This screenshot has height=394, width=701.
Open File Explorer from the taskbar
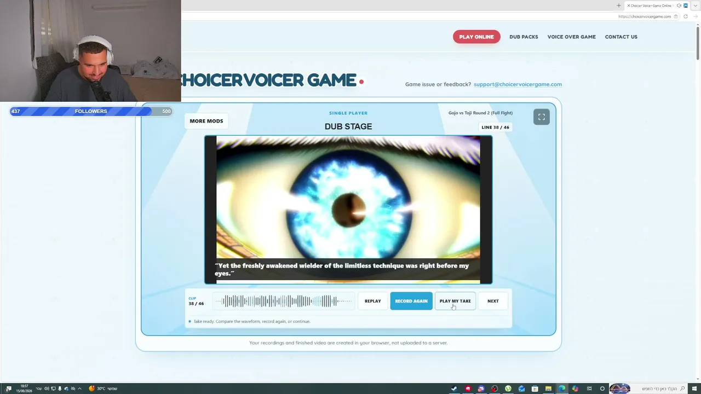coord(548,389)
